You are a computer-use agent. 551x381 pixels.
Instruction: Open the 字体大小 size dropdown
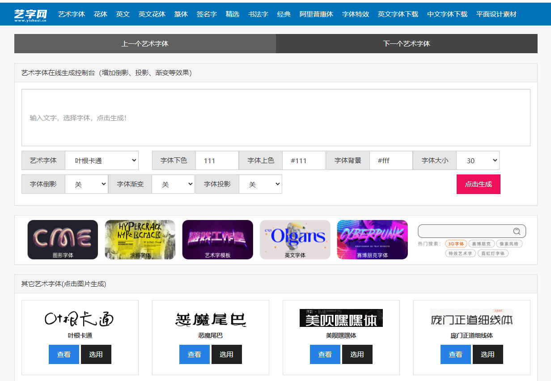[x=478, y=160]
